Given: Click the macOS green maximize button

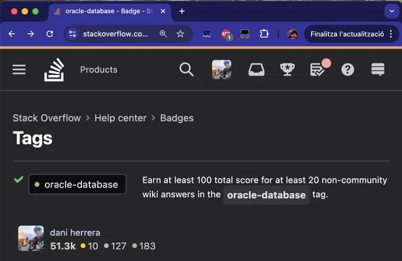Looking at the screenshot, I should pos(35,11).
